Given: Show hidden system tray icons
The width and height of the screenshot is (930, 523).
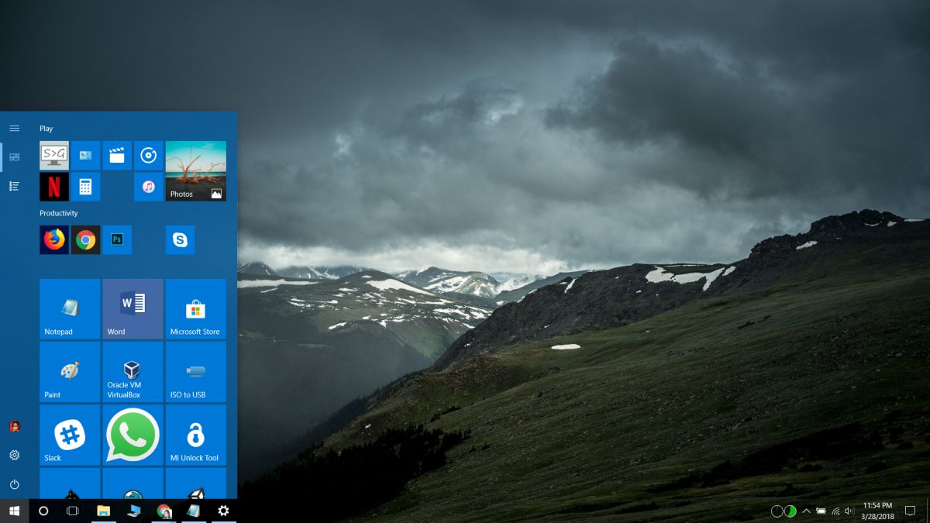Looking at the screenshot, I should click(806, 511).
